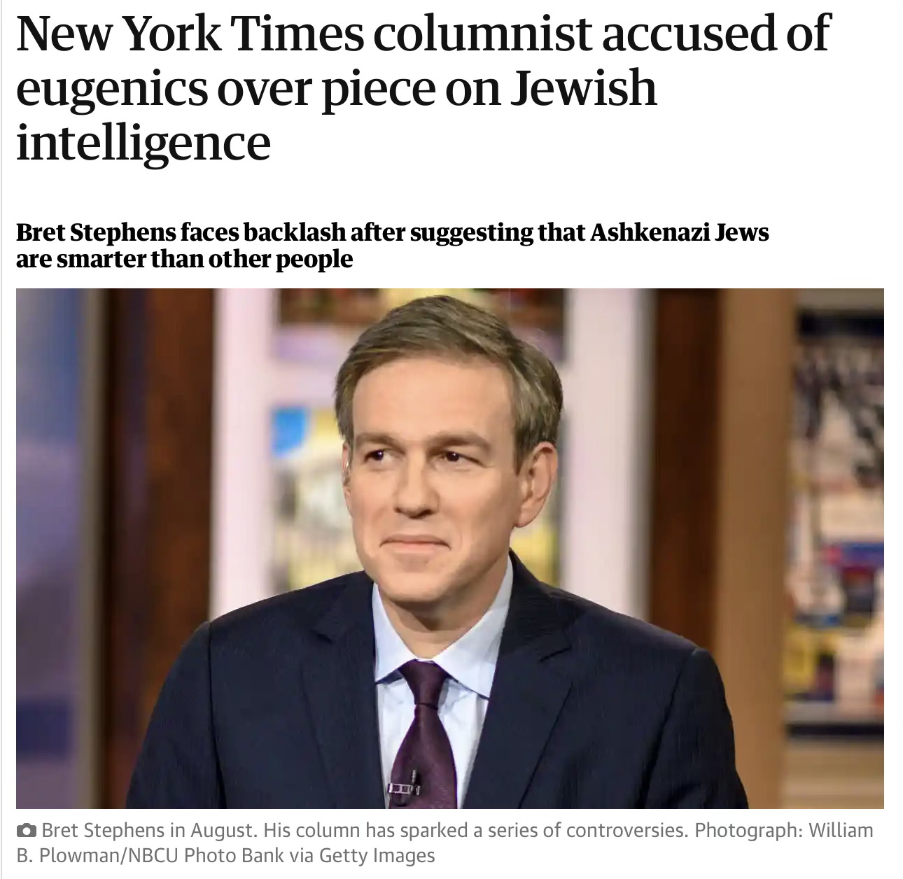Click "Getty Images" in the photo credit
Image resolution: width=903 pixels, height=879 pixels.
pos(377,856)
